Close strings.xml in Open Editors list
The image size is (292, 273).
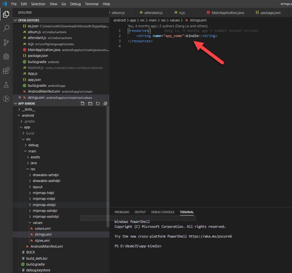(x=20, y=97)
